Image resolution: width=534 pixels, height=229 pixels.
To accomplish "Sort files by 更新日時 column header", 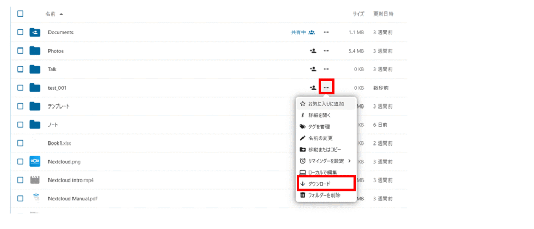I will tap(383, 14).
